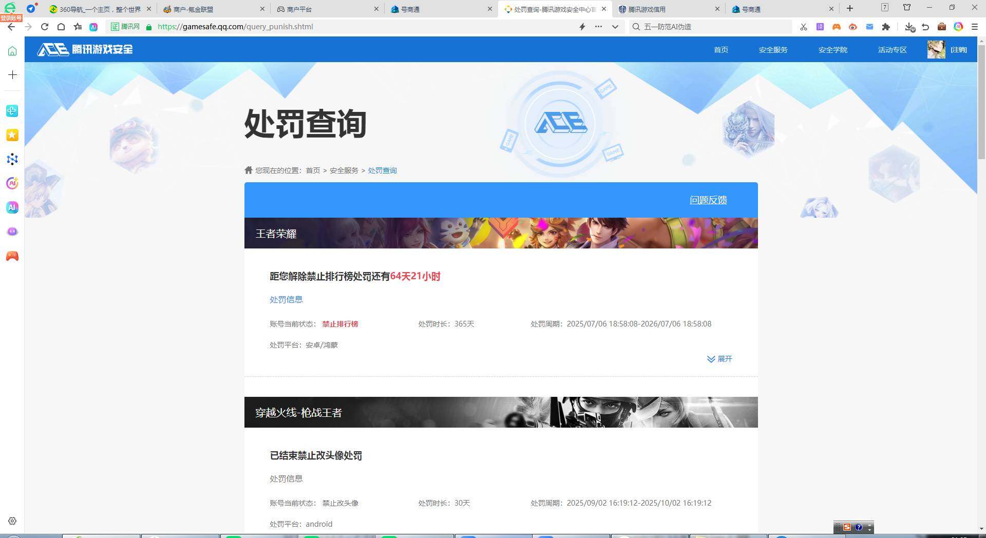Close the 处罚查询 active tab
Image resolution: width=986 pixels, height=538 pixels.
pyautogui.click(x=604, y=9)
